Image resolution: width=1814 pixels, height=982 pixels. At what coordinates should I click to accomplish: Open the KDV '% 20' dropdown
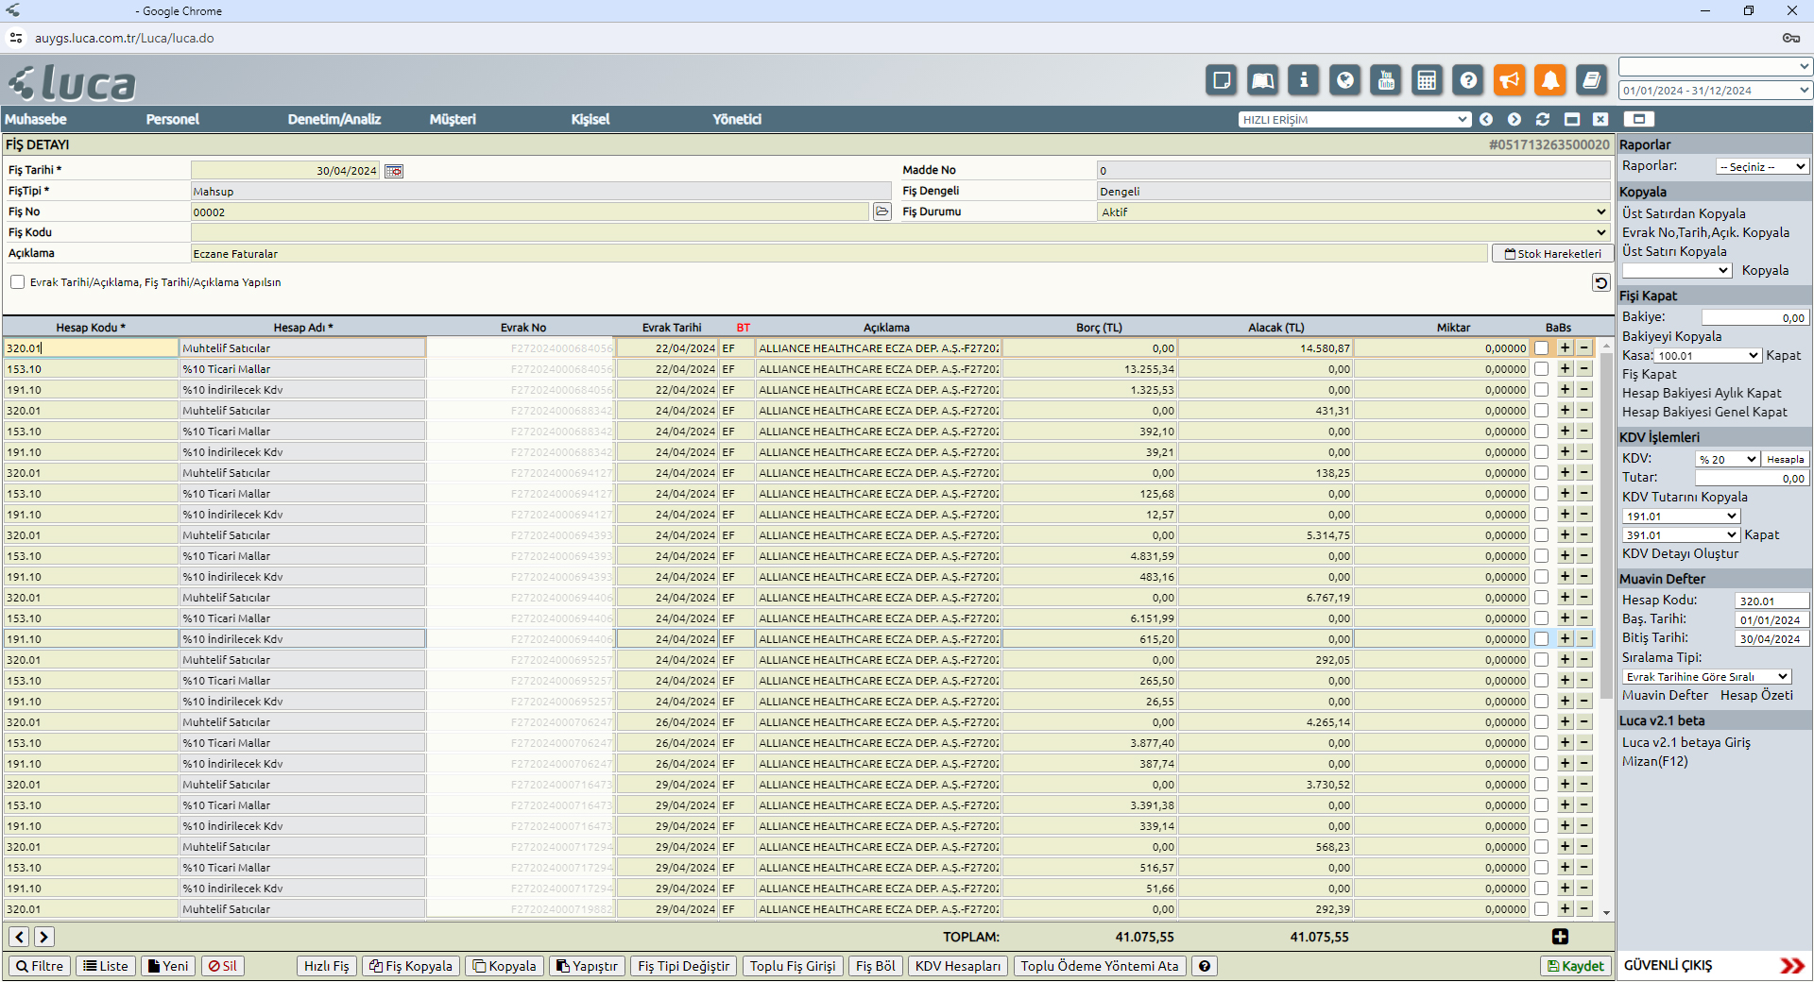click(x=1727, y=459)
